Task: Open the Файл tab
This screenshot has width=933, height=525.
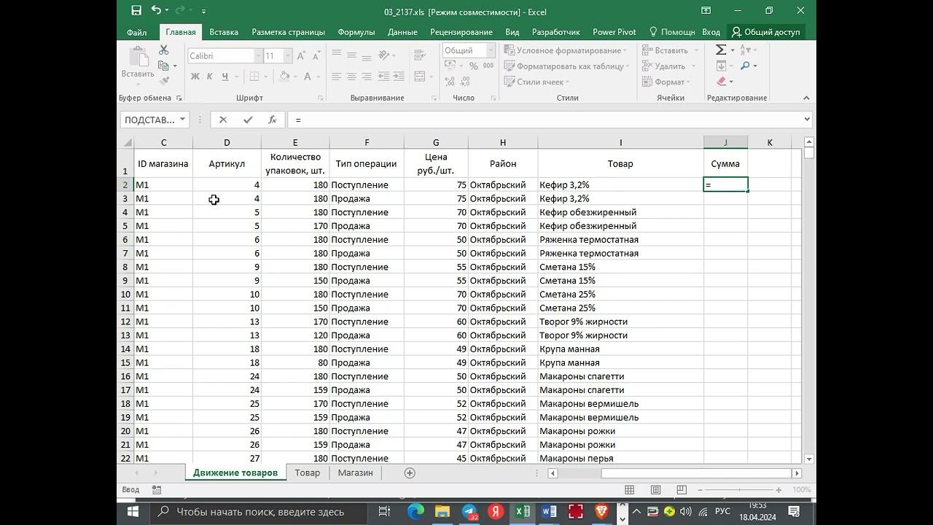Action: (x=136, y=32)
